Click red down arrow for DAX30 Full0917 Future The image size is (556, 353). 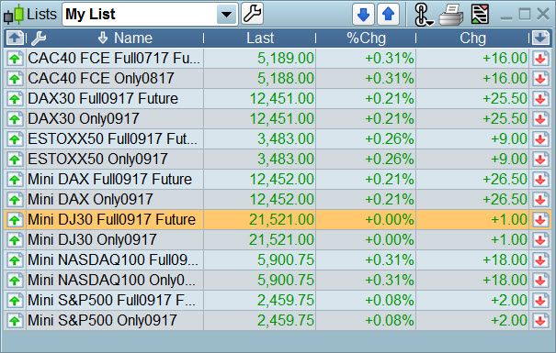pyautogui.click(x=540, y=99)
